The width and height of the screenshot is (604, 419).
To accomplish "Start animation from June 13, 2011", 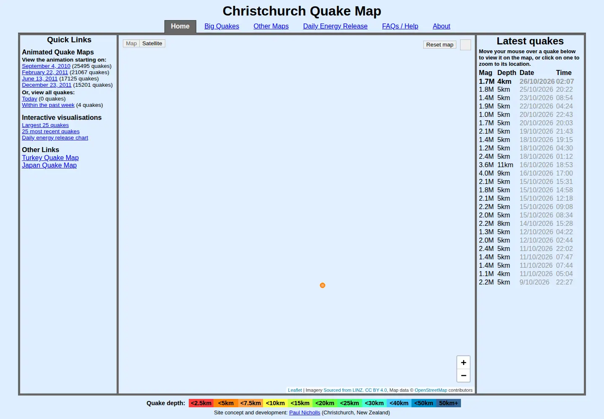I will point(40,79).
